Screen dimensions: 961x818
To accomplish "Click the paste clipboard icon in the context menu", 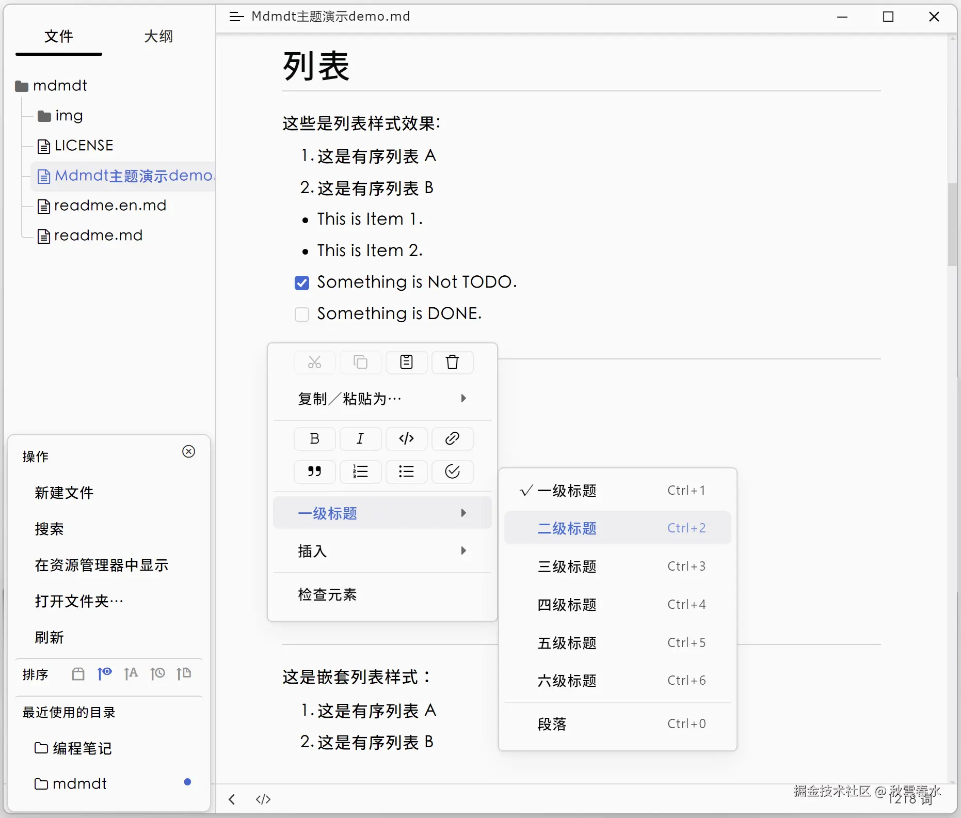I will click(406, 362).
